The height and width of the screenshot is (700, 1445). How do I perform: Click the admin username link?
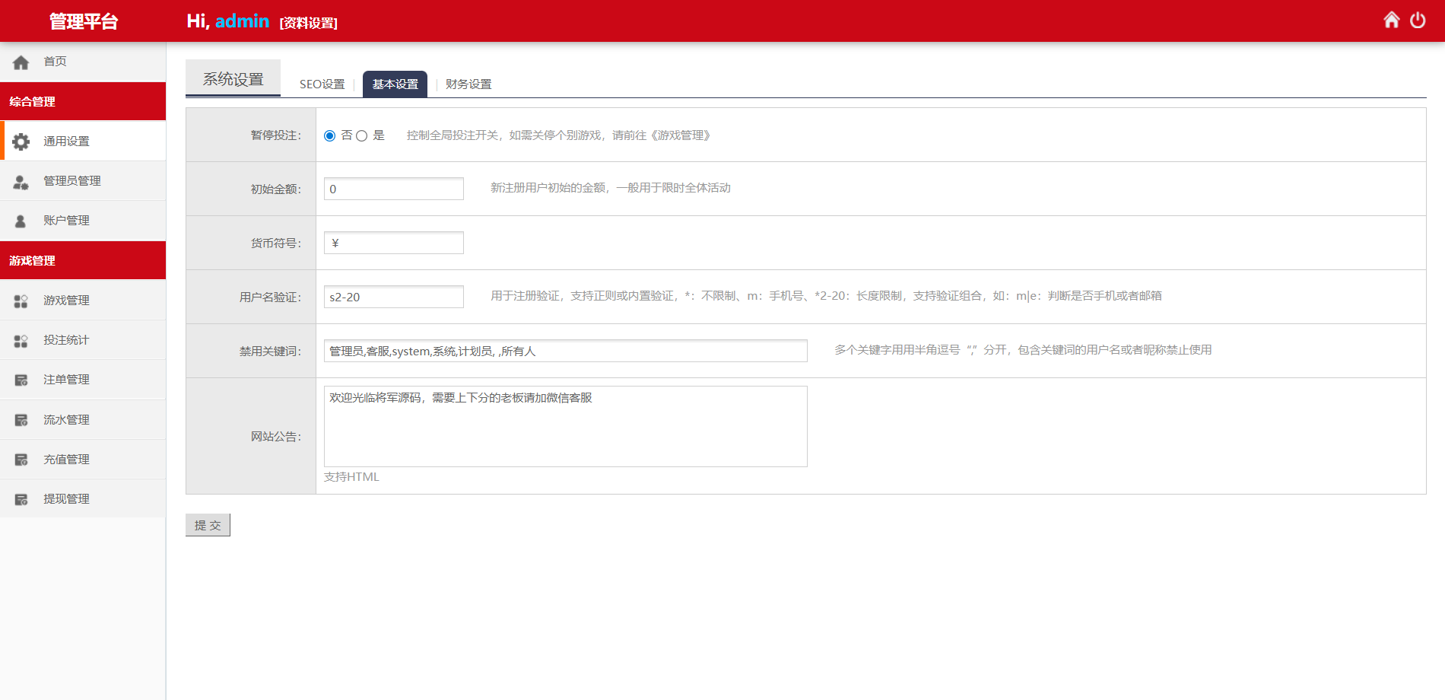pyautogui.click(x=242, y=21)
